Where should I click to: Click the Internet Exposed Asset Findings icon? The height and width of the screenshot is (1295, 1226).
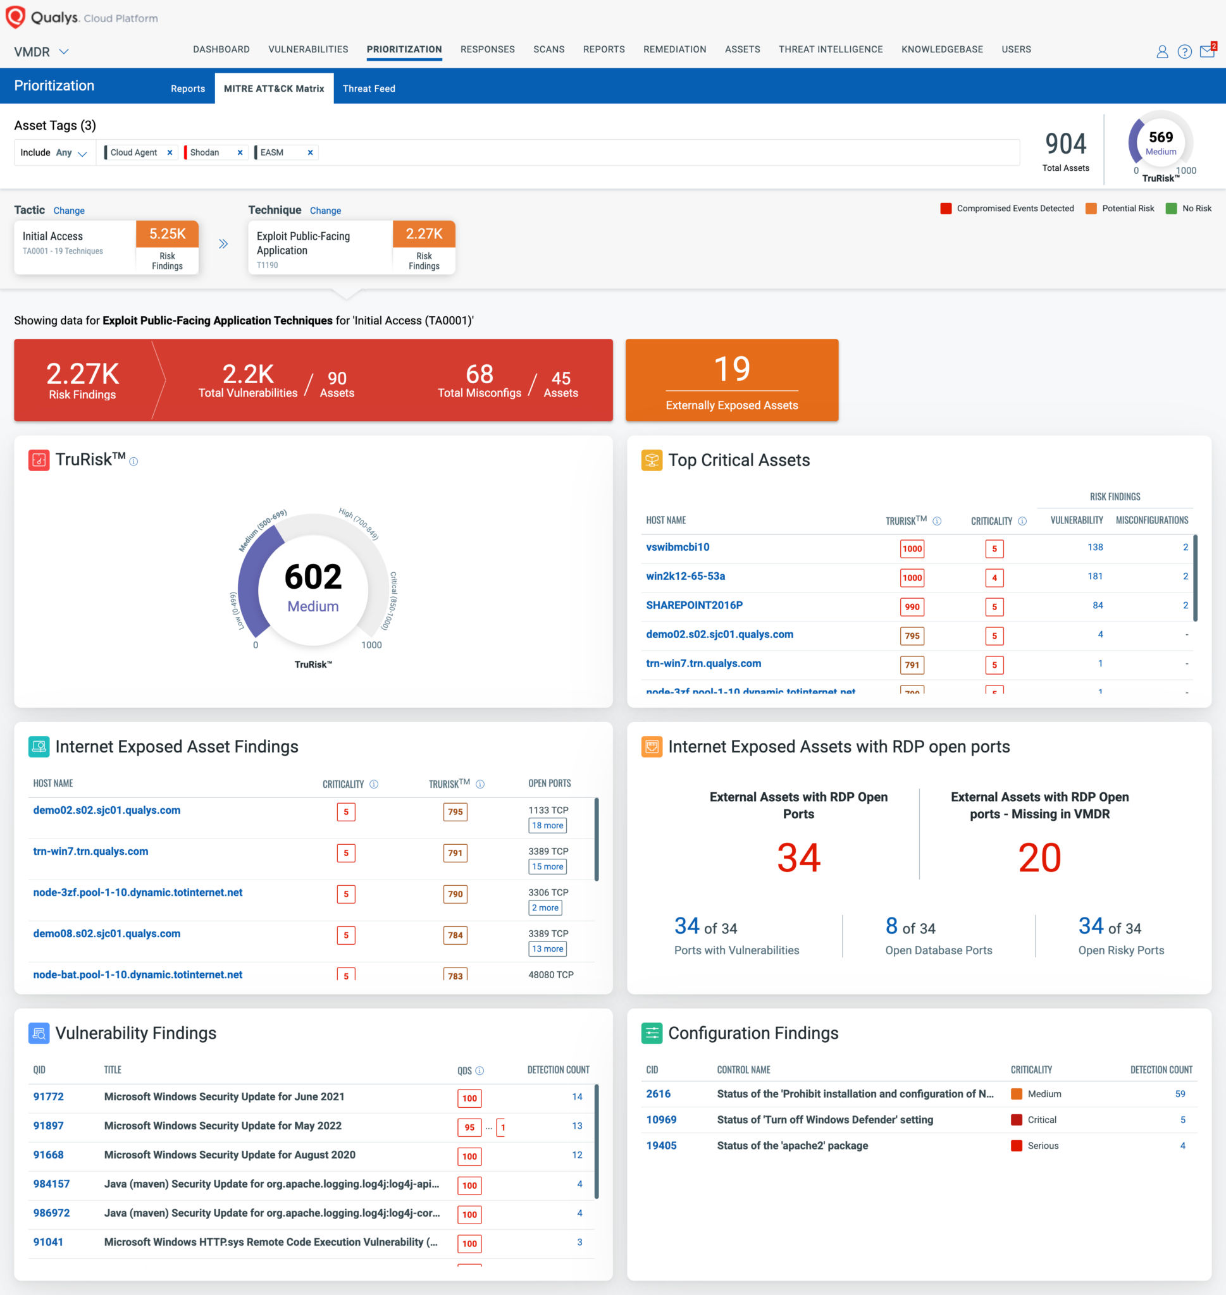[39, 746]
